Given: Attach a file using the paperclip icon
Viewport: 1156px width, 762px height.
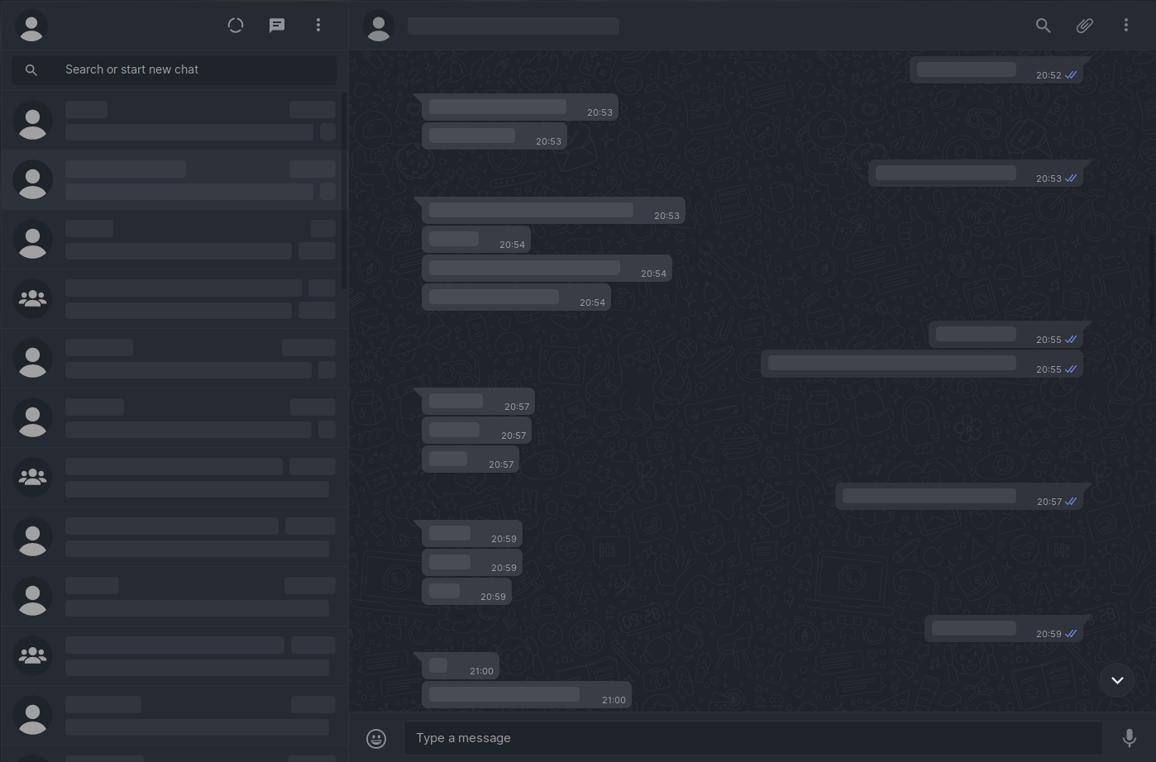Looking at the screenshot, I should (x=1085, y=26).
